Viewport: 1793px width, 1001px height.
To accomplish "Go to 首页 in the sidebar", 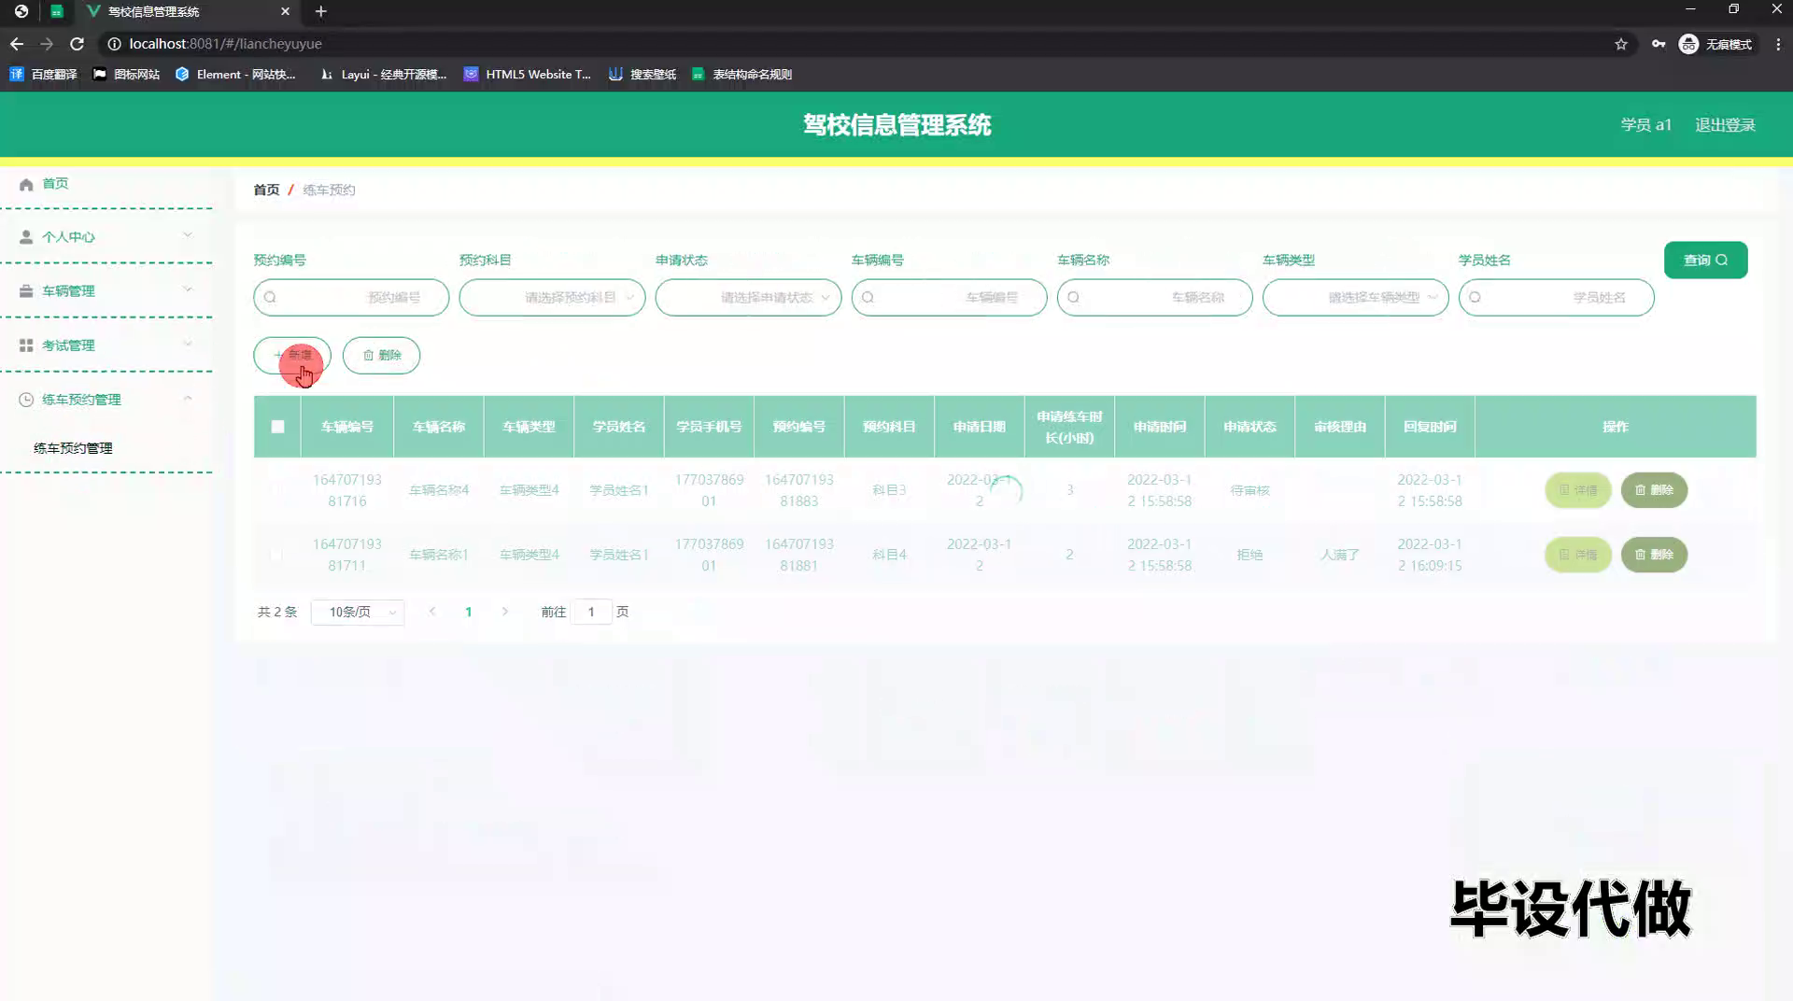I will [55, 183].
